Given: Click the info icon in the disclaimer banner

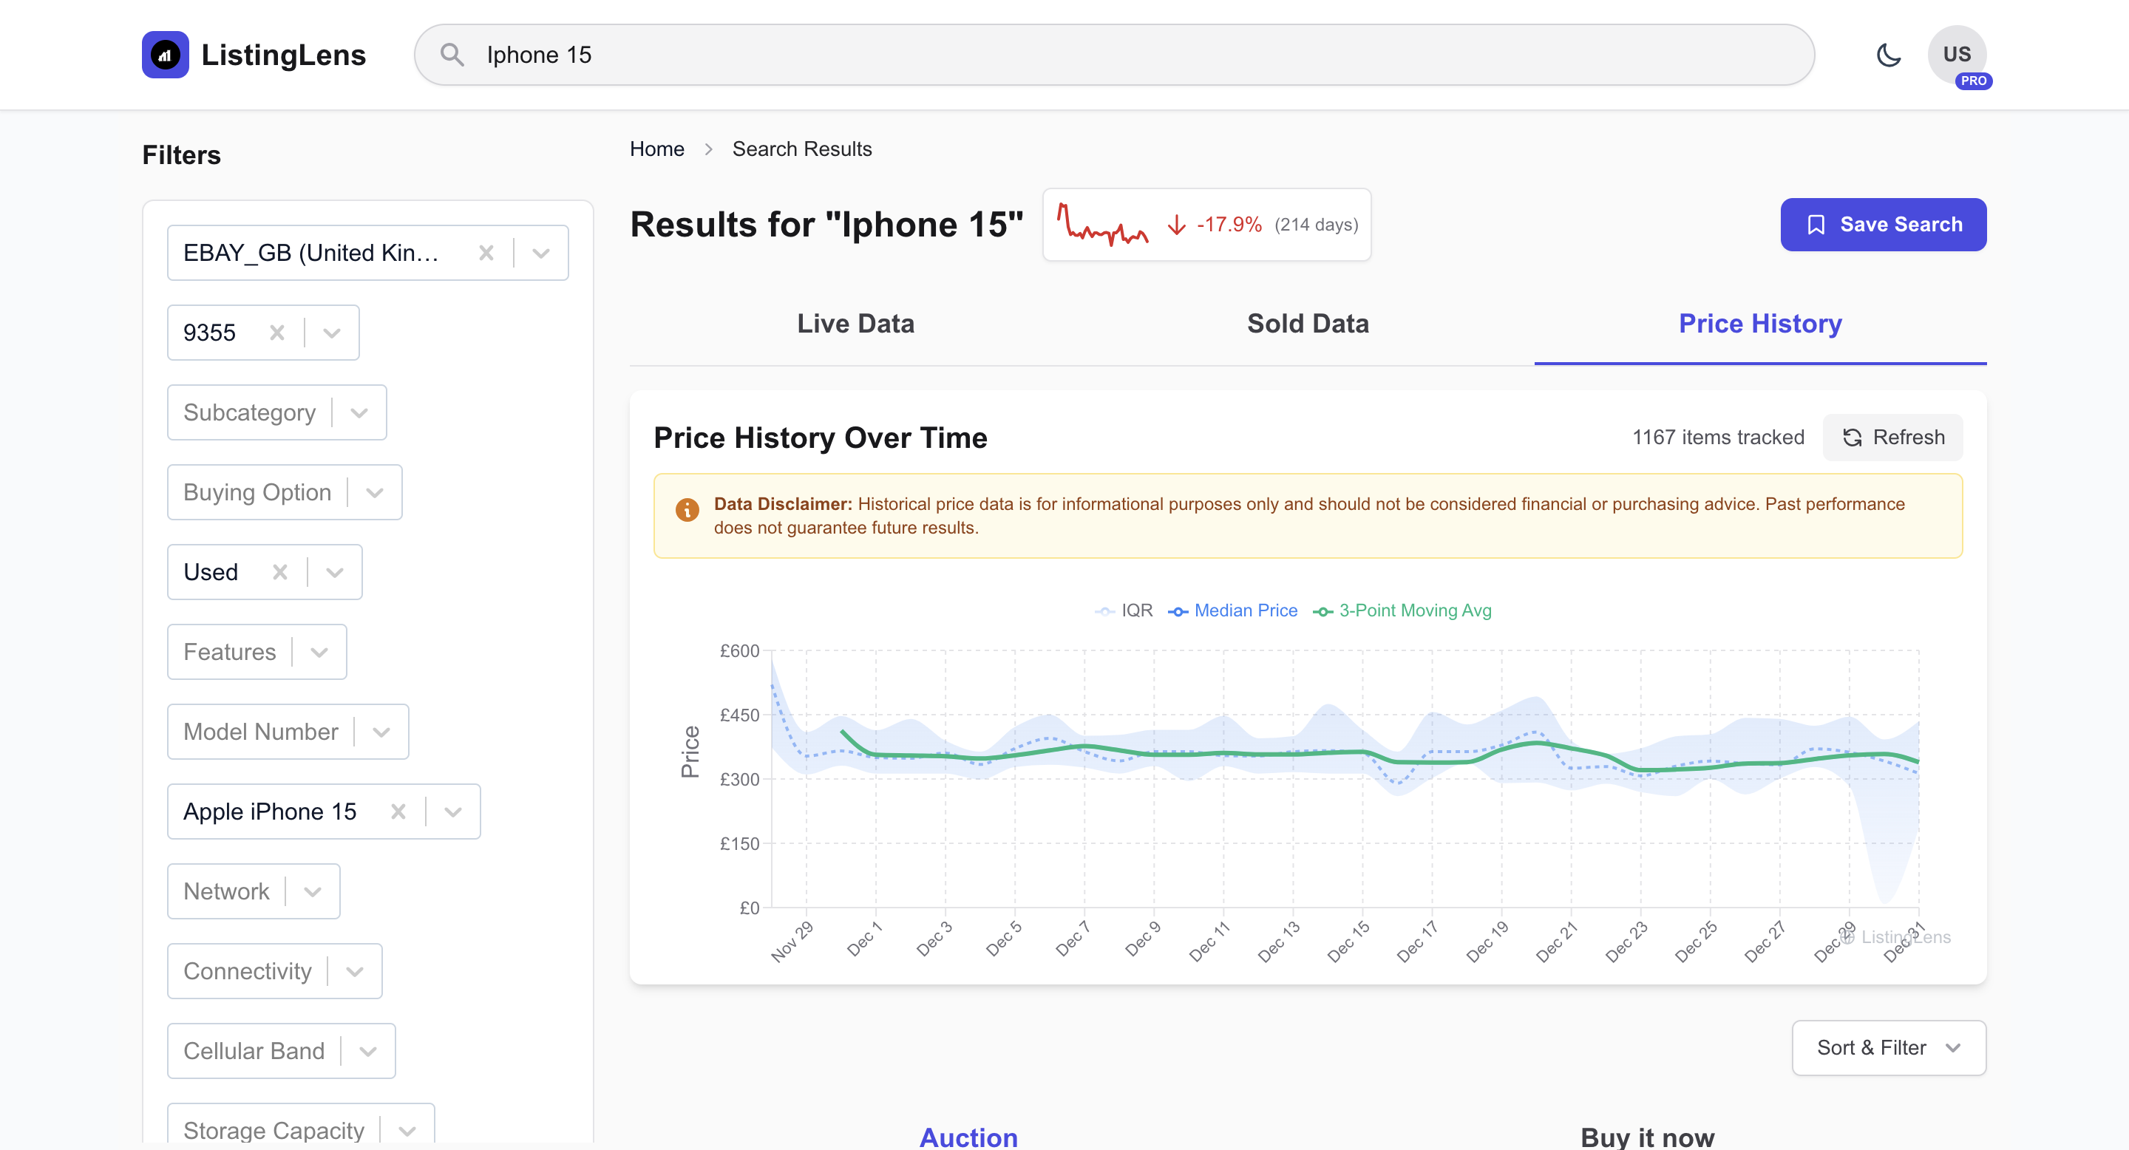Looking at the screenshot, I should click(687, 510).
